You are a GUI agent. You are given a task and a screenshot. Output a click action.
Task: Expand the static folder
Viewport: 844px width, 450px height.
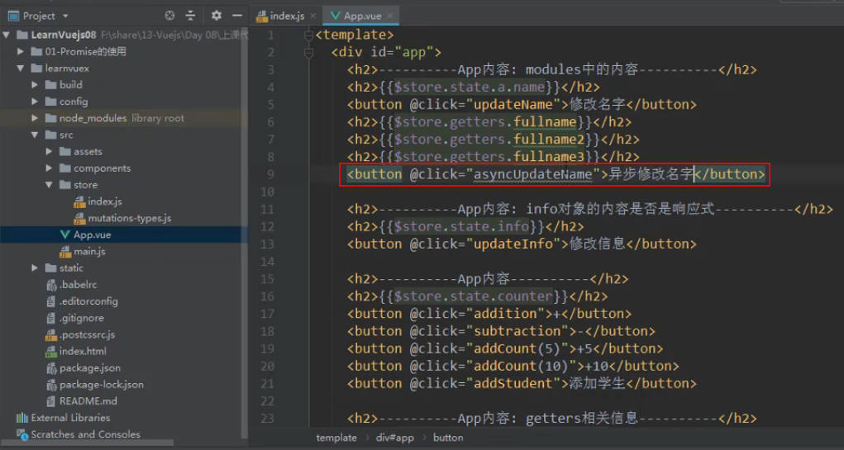[x=35, y=268]
